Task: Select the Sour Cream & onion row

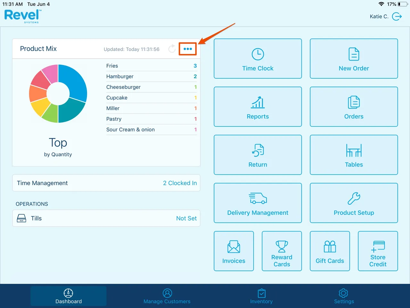Action: (152, 129)
